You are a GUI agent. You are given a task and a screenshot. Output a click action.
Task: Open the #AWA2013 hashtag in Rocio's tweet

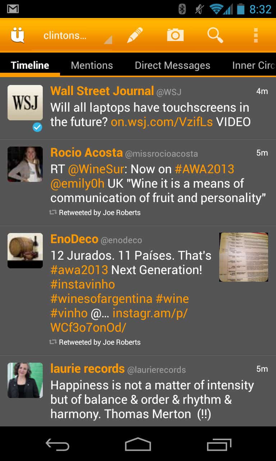tap(204, 169)
